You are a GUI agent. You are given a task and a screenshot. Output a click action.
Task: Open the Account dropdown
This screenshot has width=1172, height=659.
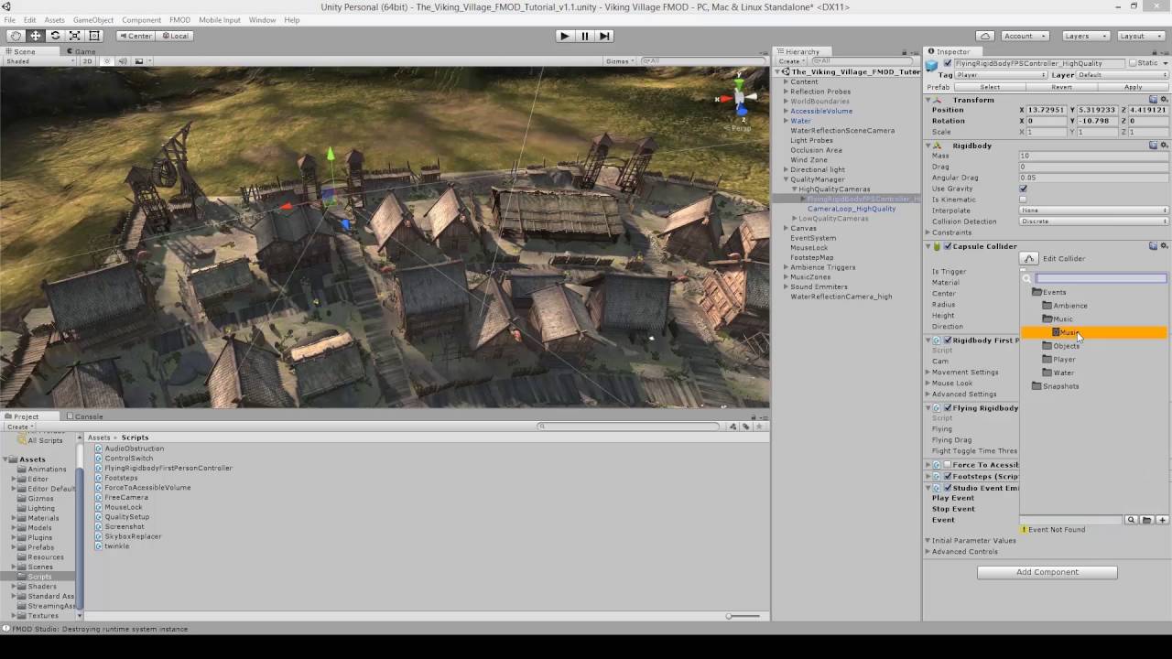click(x=1024, y=36)
